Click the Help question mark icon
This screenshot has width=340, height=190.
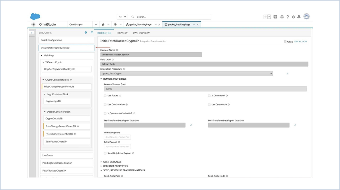click(287, 17)
